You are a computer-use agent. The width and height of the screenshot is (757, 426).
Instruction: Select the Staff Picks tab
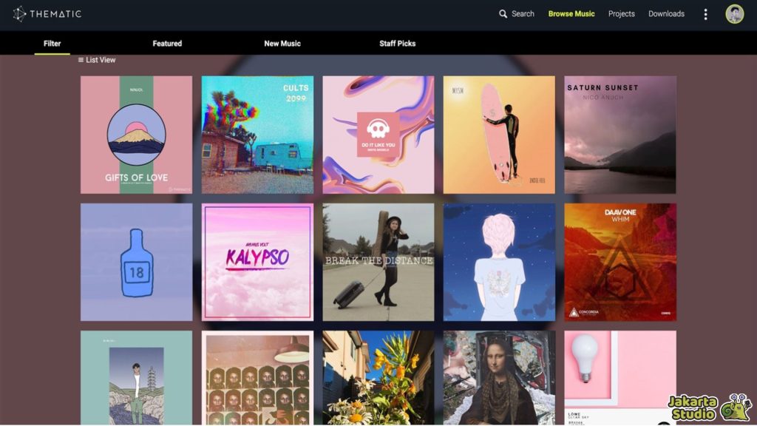coord(397,44)
